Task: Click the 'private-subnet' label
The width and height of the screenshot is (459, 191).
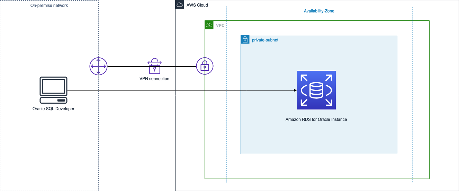Action: 265,40
